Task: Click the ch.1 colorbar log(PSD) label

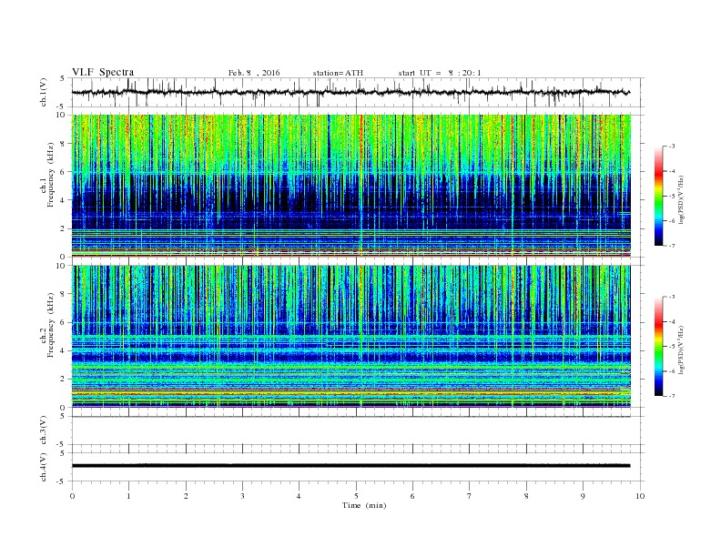Action: coord(682,200)
